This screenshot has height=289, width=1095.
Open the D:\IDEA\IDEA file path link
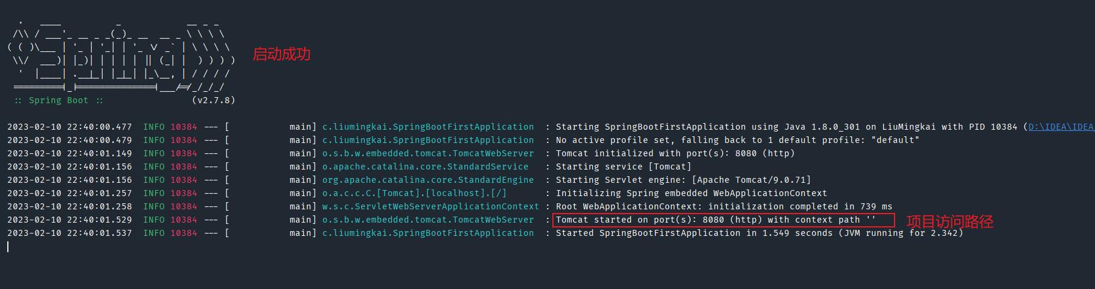pos(1061,127)
